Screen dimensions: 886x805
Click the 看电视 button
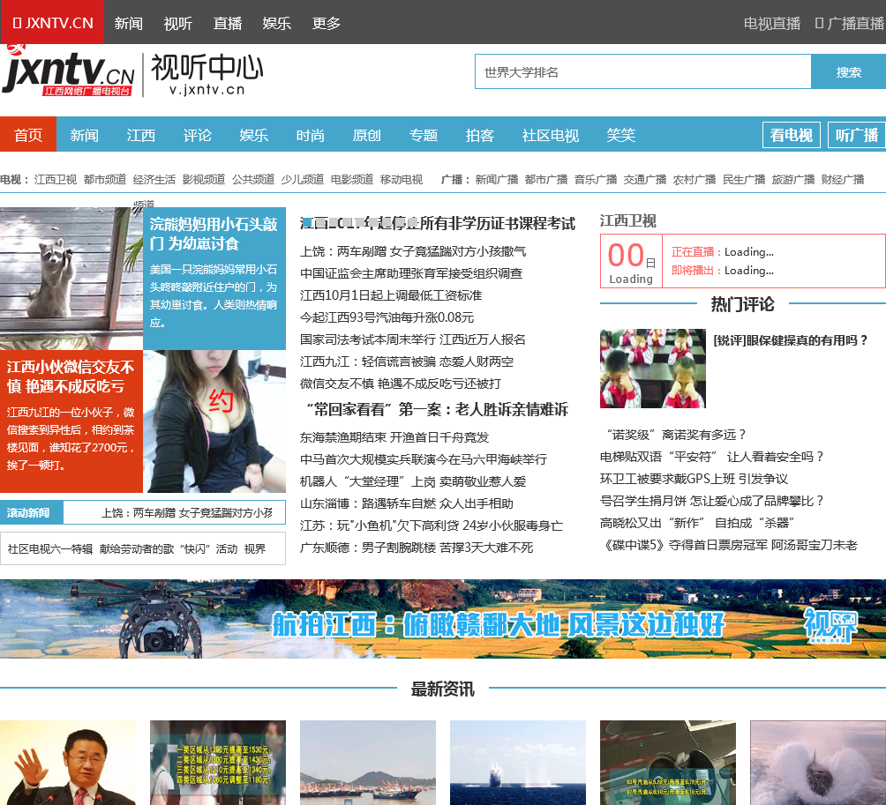point(791,135)
